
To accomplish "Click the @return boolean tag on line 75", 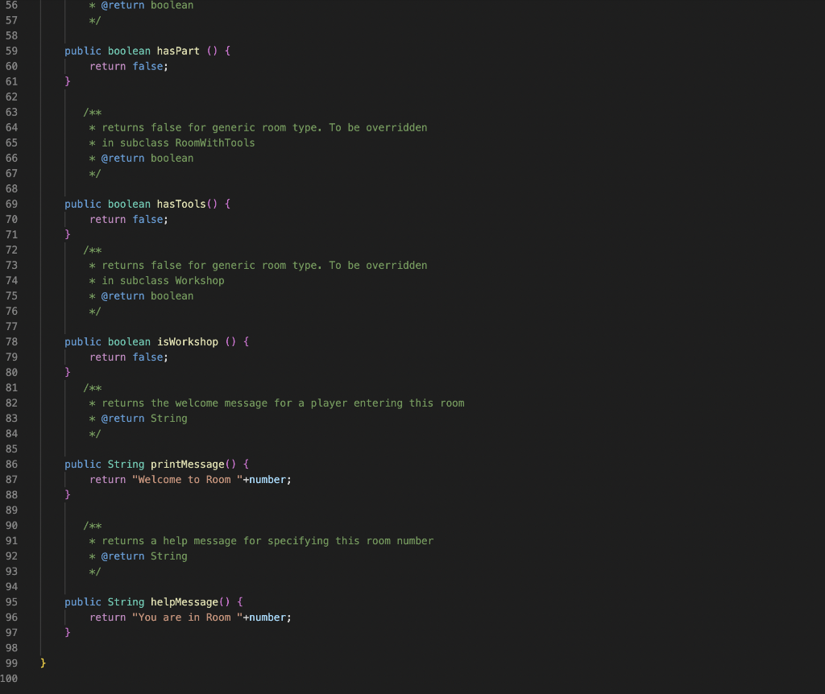I will 147,296.
